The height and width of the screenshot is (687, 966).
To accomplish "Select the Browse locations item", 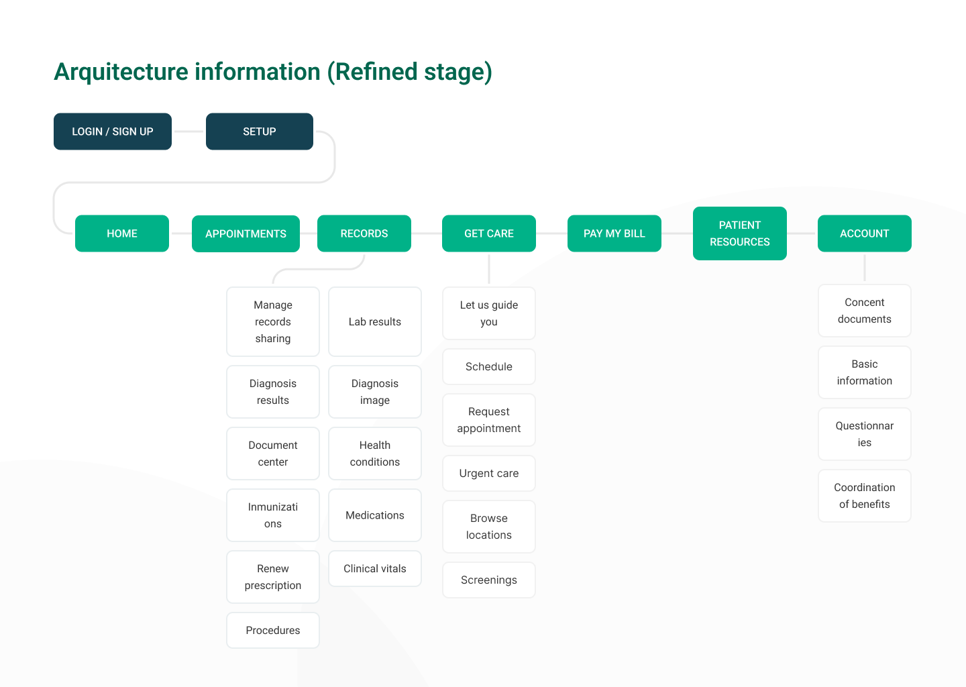I will point(489,527).
